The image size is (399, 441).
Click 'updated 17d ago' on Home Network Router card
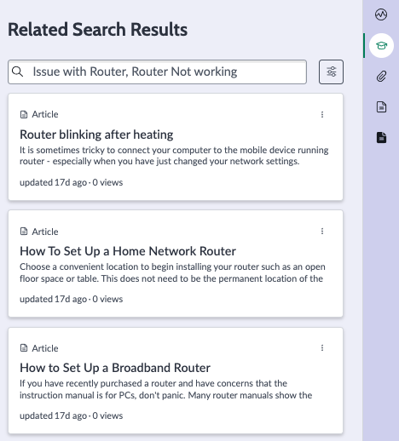pyautogui.click(x=53, y=299)
